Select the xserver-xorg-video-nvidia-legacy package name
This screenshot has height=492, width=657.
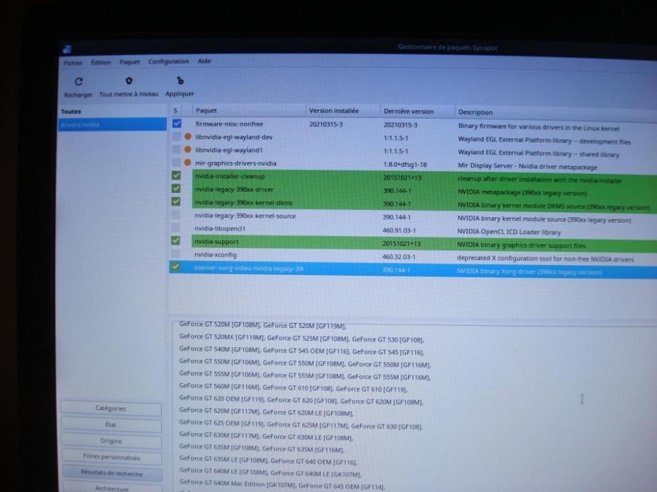pos(248,268)
